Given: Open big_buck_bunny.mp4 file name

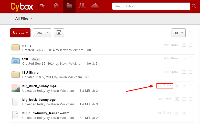Looking at the screenshot, I should [39, 86].
